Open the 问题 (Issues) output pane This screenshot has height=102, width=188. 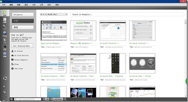point(46,99)
